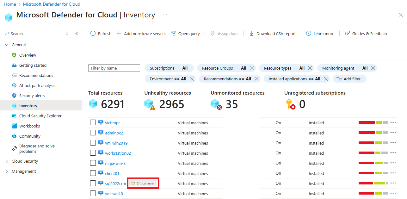
Task: Open the Subscriptions == All filter
Action: tap(169, 68)
